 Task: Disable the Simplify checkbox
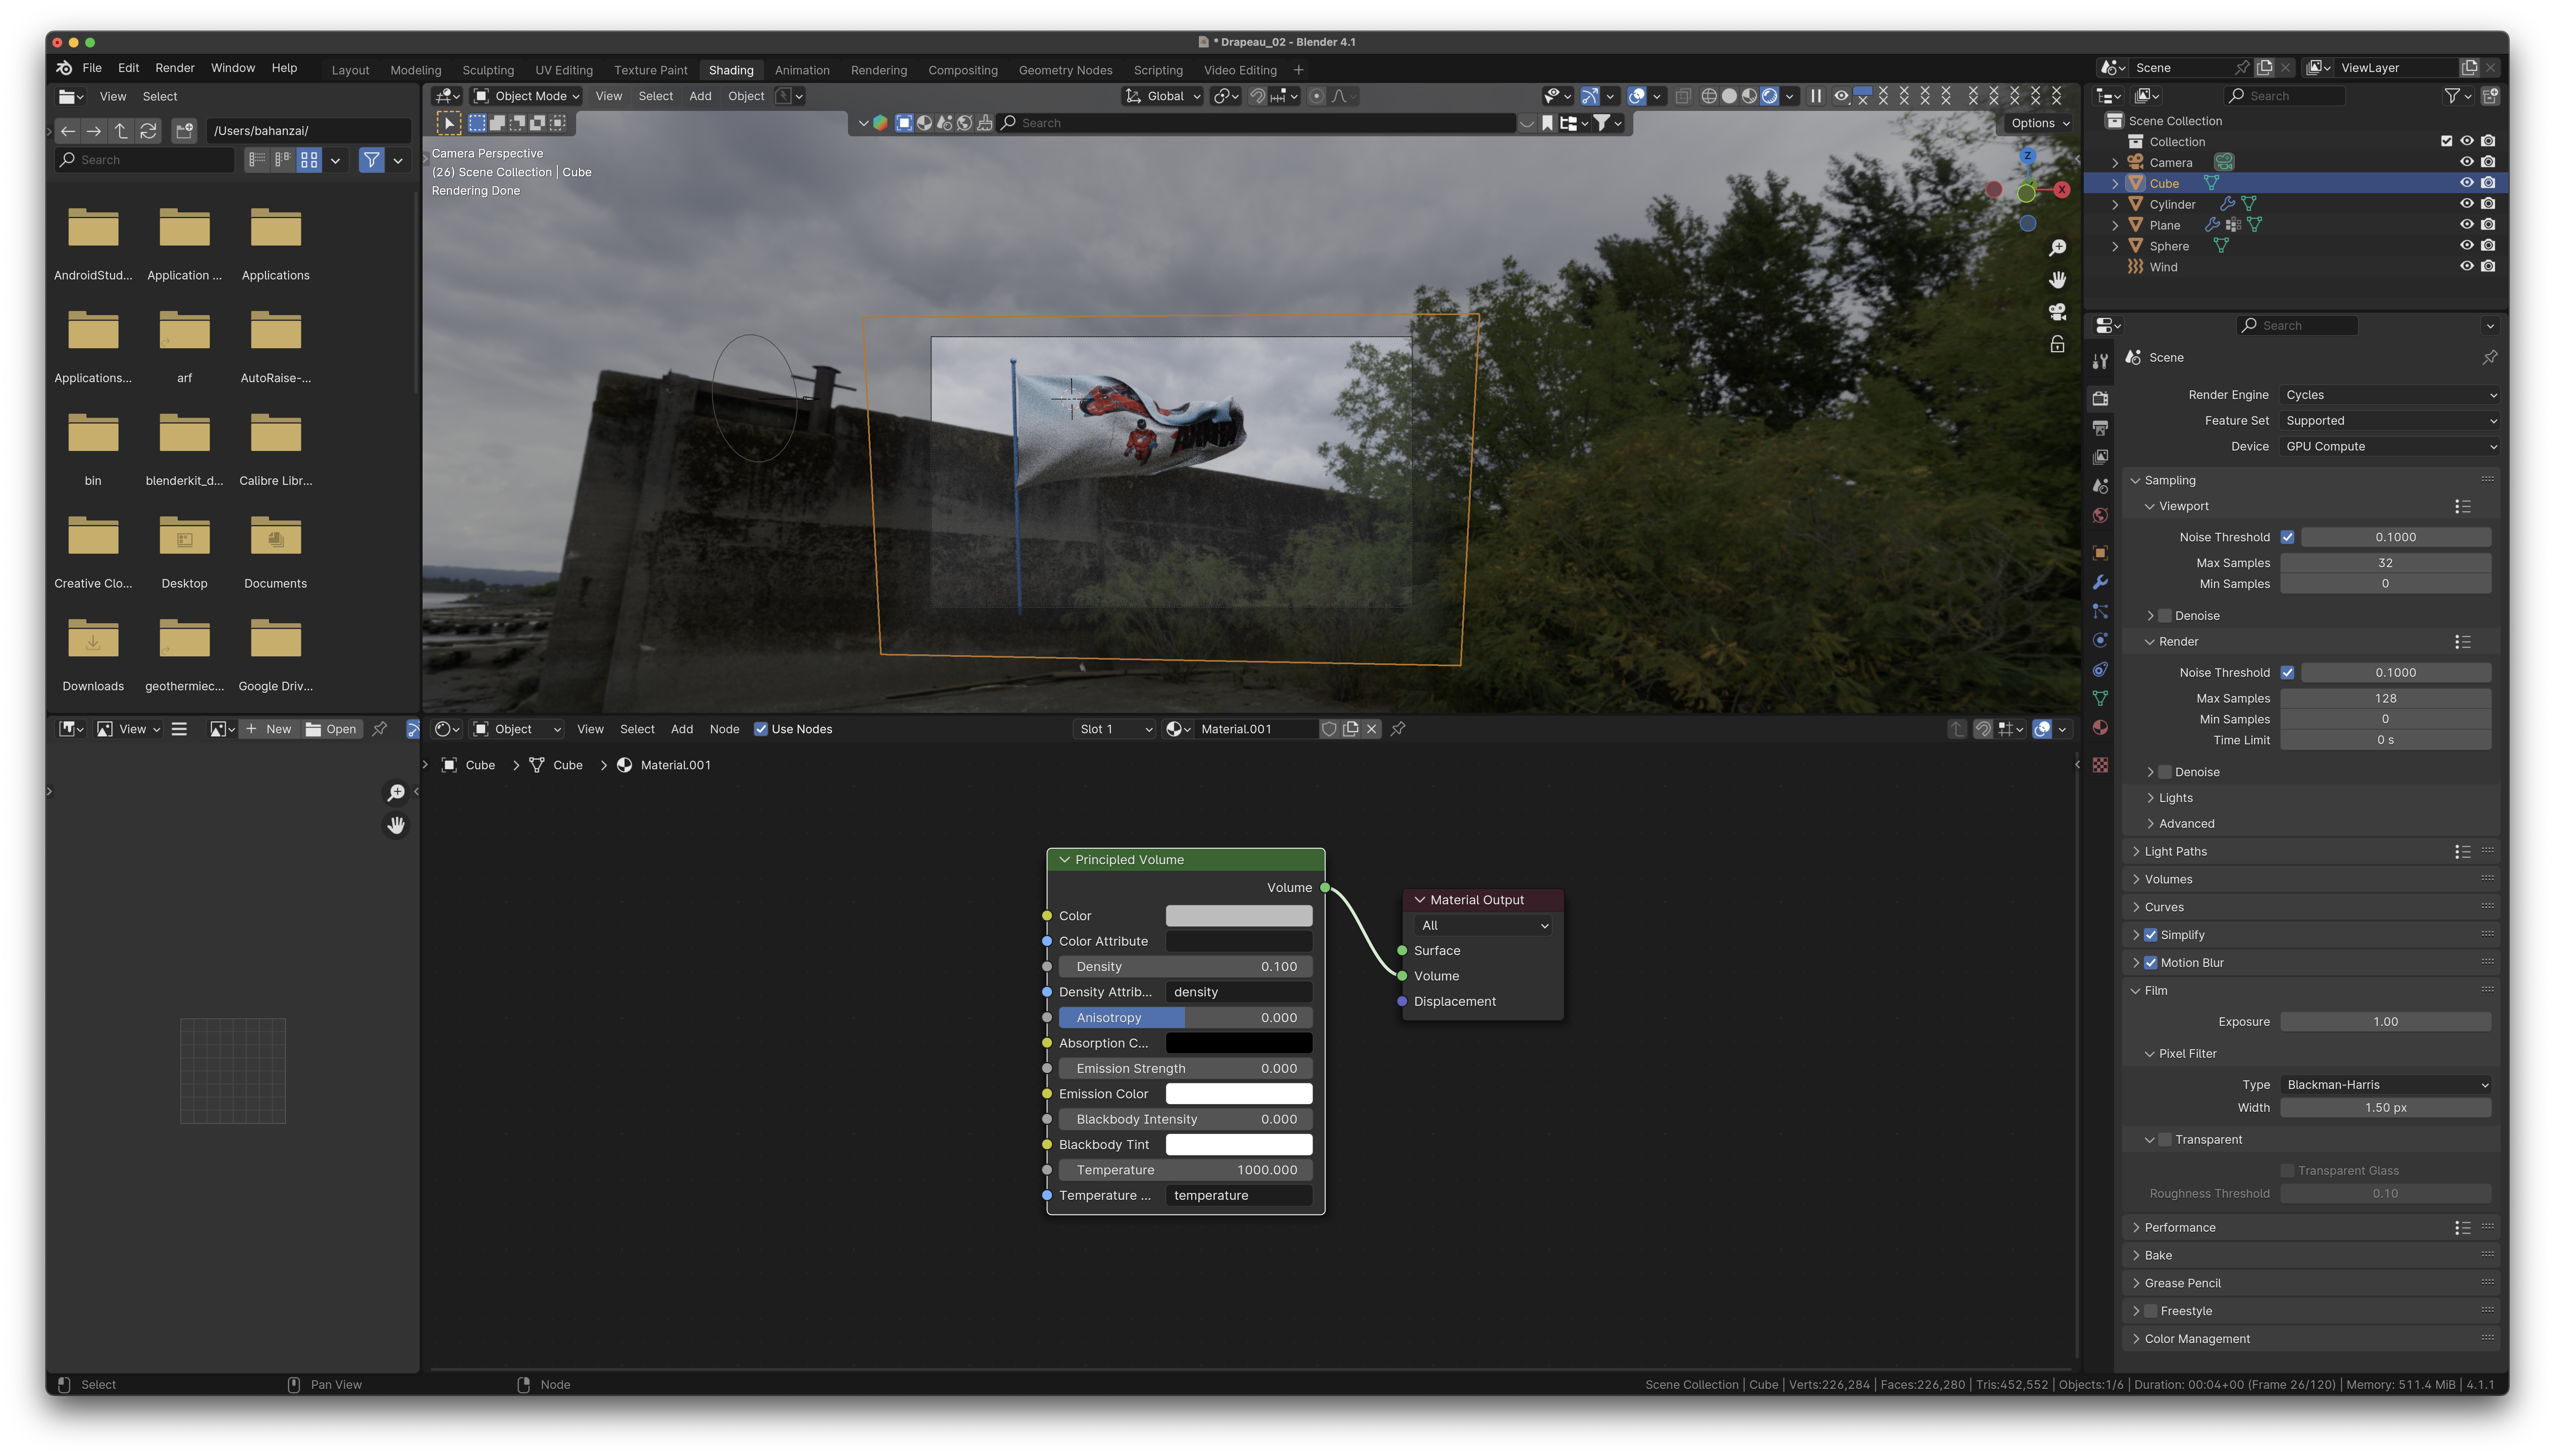(2151, 935)
